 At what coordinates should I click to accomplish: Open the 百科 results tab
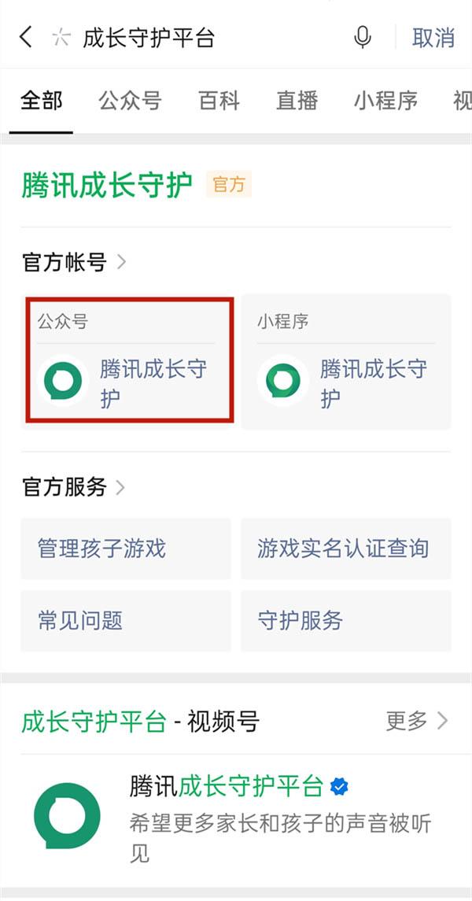click(x=219, y=102)
